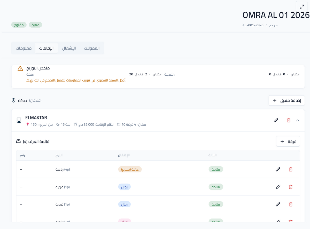Select the العمولات tab
310x229 pixels.
[x=92, y=48]
